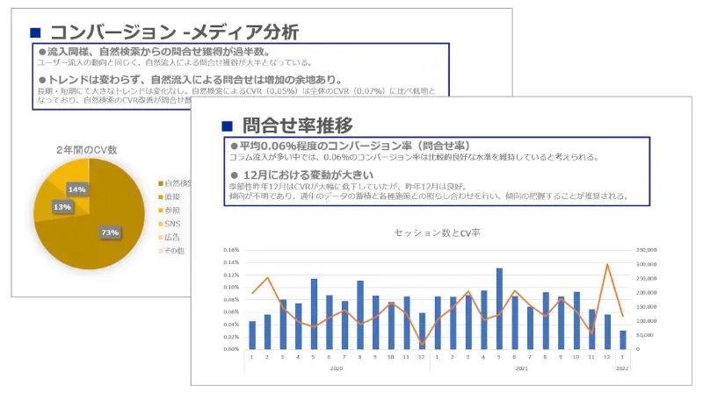Viewport: 703px width, 393px height.
Task: Click the sentence starting 季節性昨年12月はCVRが
Action: click(348, 186)
